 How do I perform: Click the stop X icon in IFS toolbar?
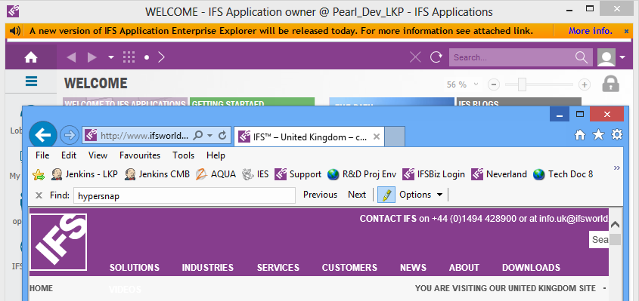tap(415, 57)
